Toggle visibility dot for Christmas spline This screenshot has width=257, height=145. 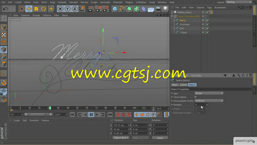pyautogui.click(x=203, y=24)
